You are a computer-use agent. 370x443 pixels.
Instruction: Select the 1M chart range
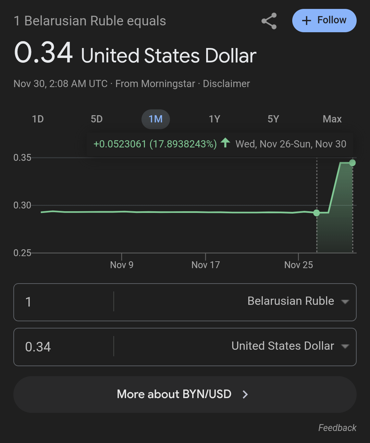156,119
